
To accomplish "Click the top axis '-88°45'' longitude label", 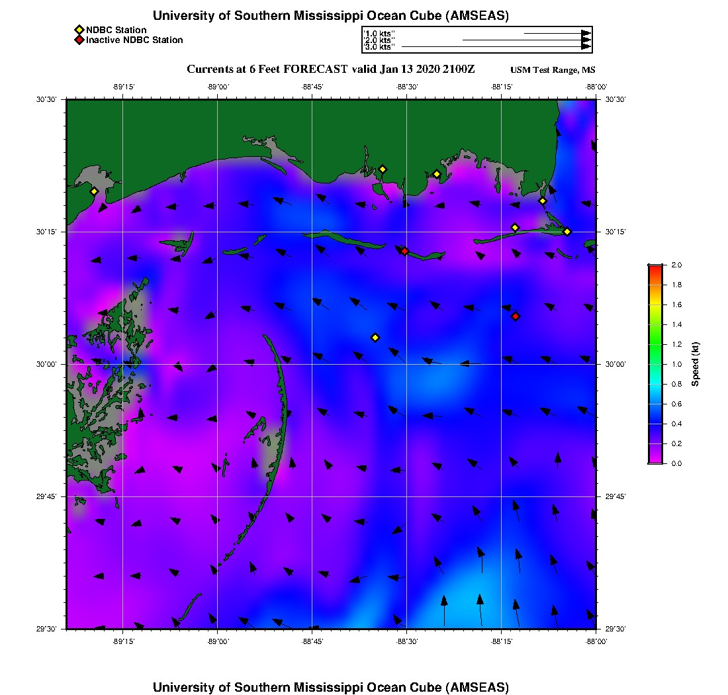I will (312, 87).
